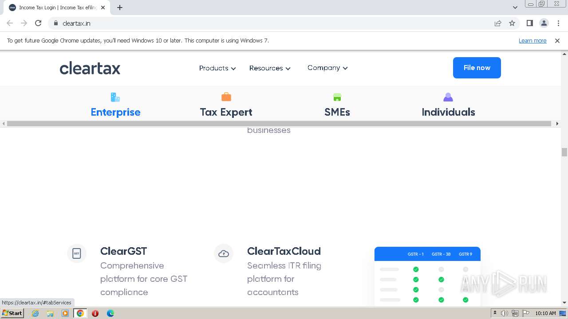The image size is (568, 319).
Task: Reload the cleartax.in page
Action: pyautogui.click(x=38, y=23)
